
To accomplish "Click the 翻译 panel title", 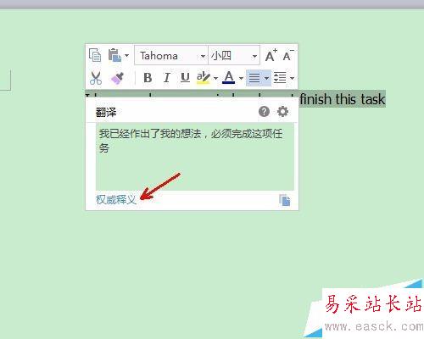I will point(106,113).
